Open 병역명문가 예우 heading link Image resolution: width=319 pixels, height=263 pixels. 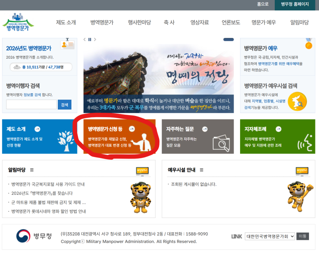[261, 48]
